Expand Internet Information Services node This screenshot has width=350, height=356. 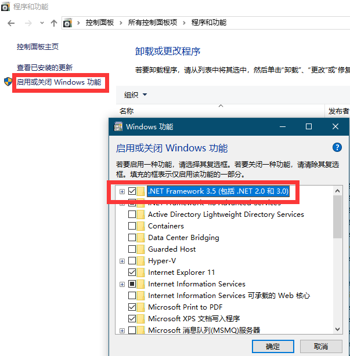coord(122,284)
